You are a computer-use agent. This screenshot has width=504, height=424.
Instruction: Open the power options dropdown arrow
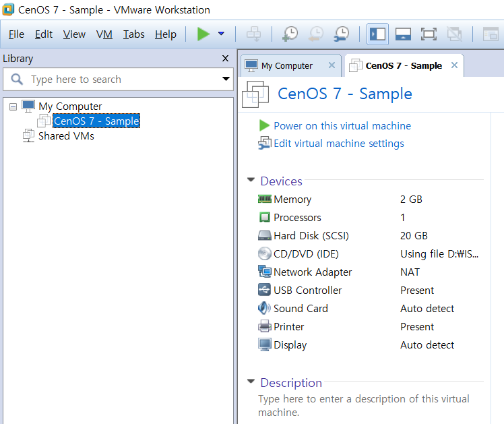pyautogui.click(x=221, y=34)
